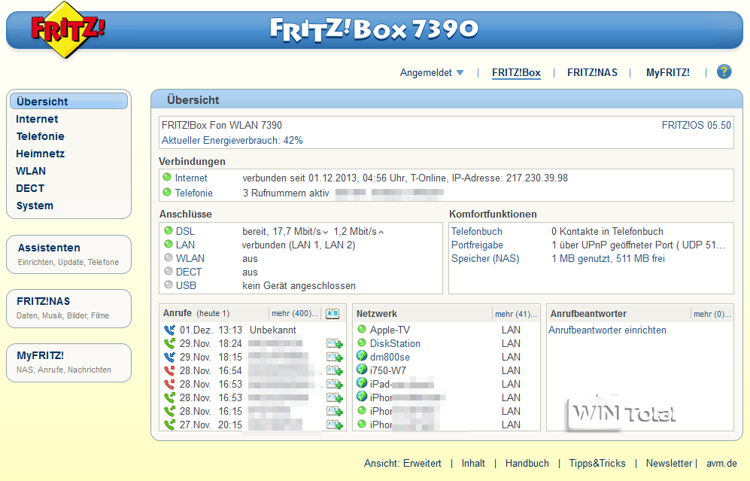Click 1 MB genutzt, 511 MB frei
Image resolution: width=750 pixels, height=481 pixels.
608,258
